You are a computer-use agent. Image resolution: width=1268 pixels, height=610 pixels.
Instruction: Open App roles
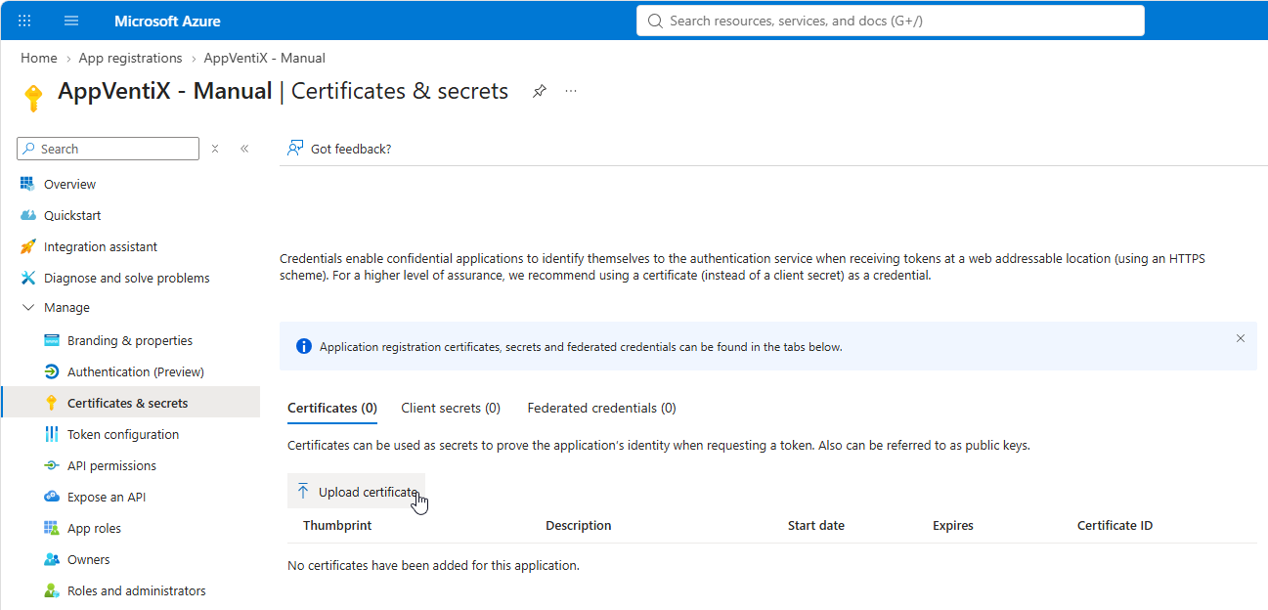(94, 528)
